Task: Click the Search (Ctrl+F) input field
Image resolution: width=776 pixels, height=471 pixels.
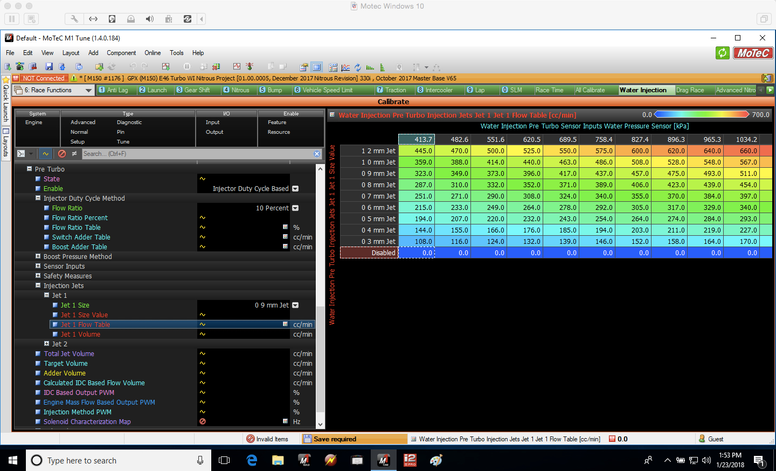Action: [197, 154]
